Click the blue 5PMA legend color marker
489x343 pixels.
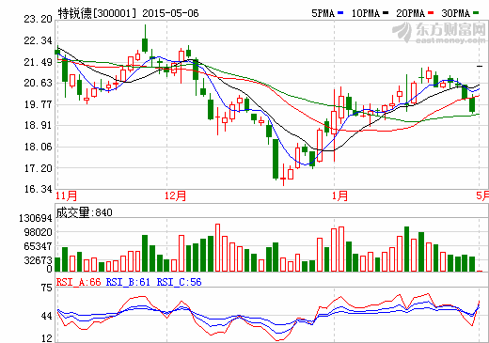[340, 13]
